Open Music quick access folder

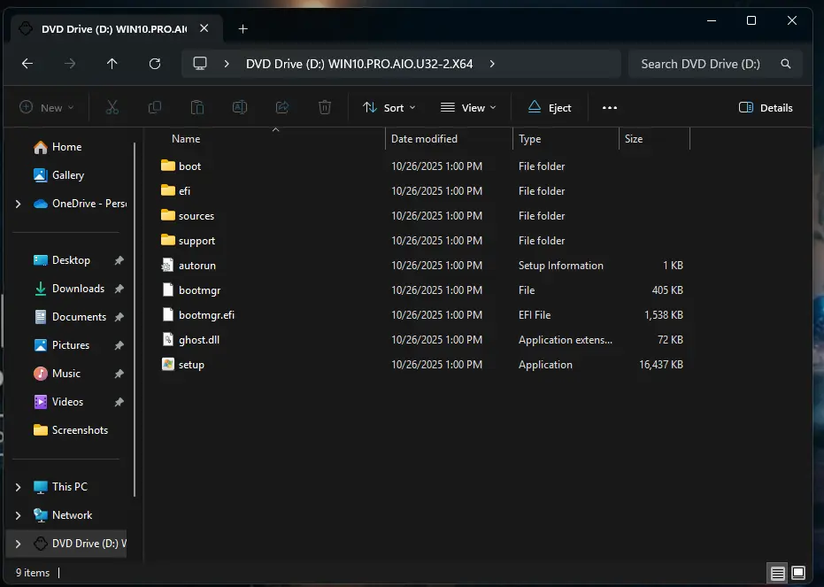click(x=66, y=374)
